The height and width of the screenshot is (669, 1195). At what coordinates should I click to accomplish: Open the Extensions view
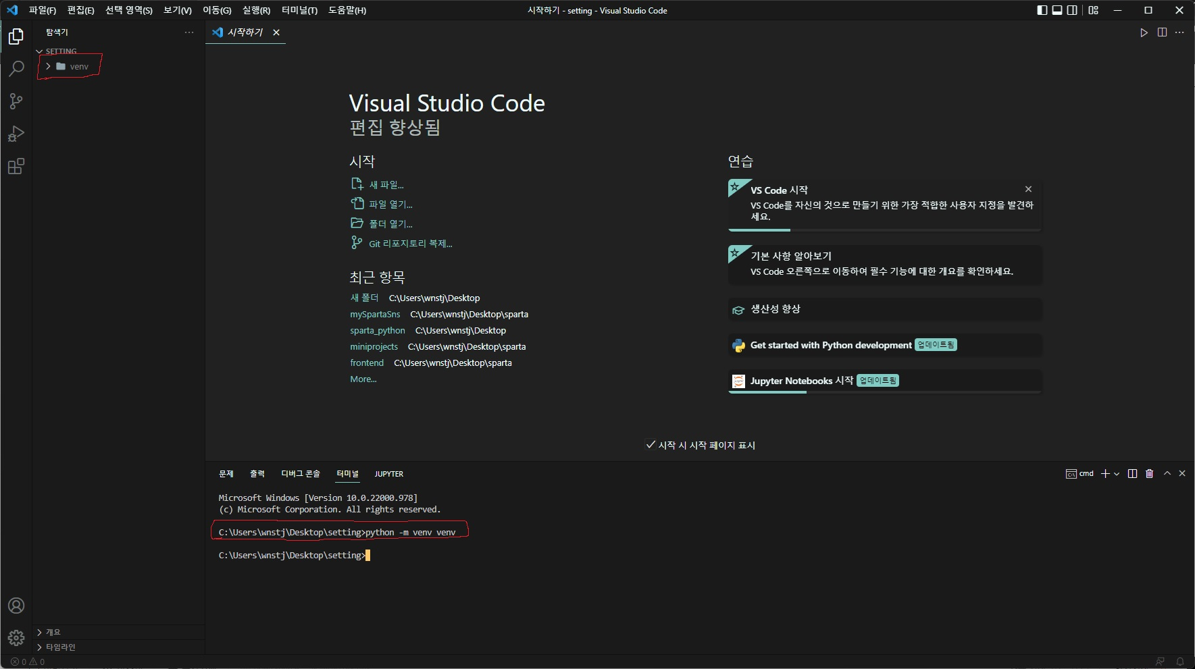[16, 166]
